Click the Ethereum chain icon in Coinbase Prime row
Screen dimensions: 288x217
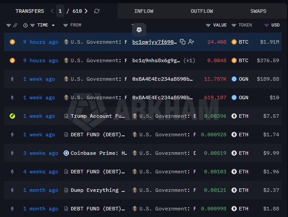[x=12, y=153]
